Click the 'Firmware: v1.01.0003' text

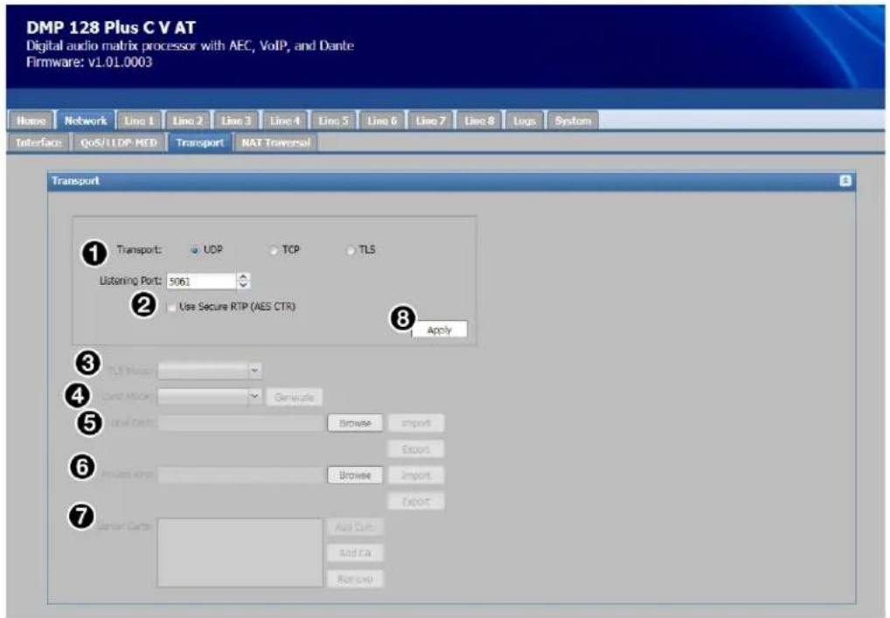(x=89, y=62)
